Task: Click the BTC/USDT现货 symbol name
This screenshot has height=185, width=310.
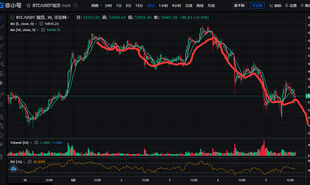Action: point(46,5)
